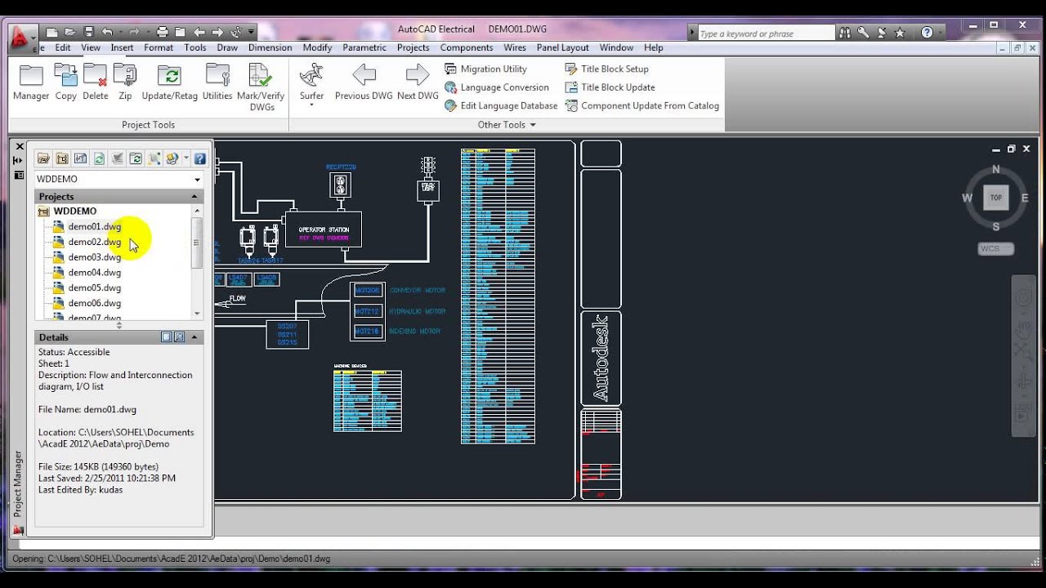Click the key Sign In icon
1046x588 pixels.
[863, 33]
